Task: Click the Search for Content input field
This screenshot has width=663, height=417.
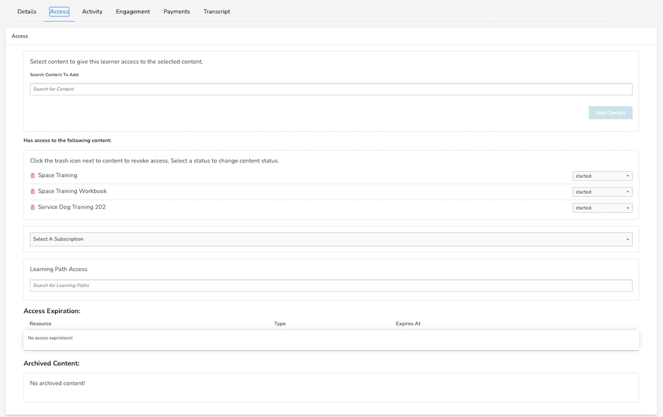Action: 331,89
